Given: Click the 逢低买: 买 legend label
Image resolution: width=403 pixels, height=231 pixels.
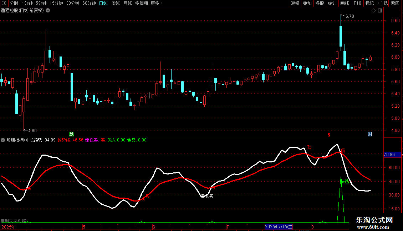Looking at the screenshot, I should (95, 140).
